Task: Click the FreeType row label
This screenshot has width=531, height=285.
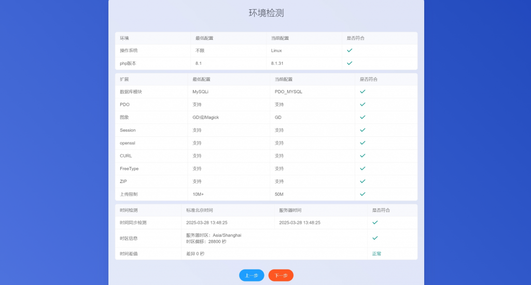Action: [129, 168]
